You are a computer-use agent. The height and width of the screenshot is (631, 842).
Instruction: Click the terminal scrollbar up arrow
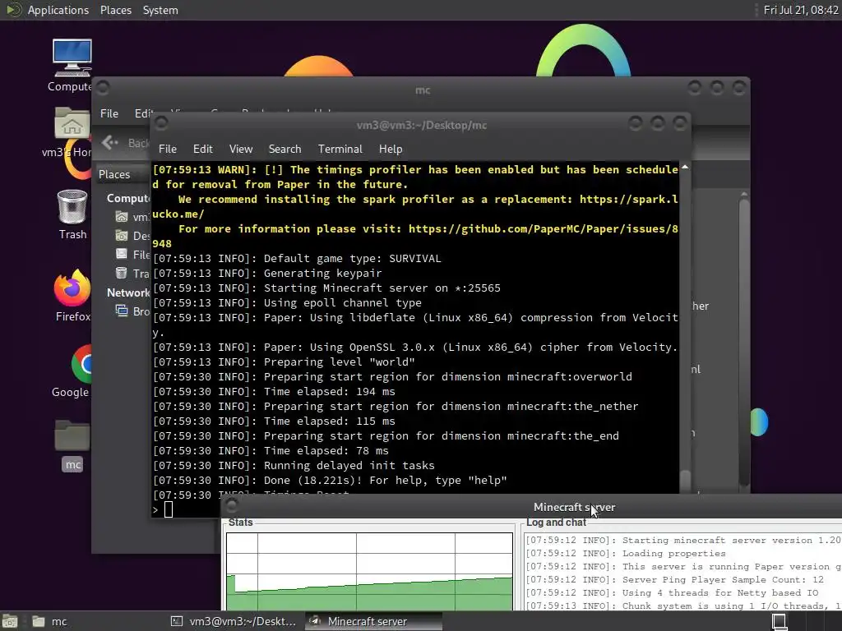(685, 168)
